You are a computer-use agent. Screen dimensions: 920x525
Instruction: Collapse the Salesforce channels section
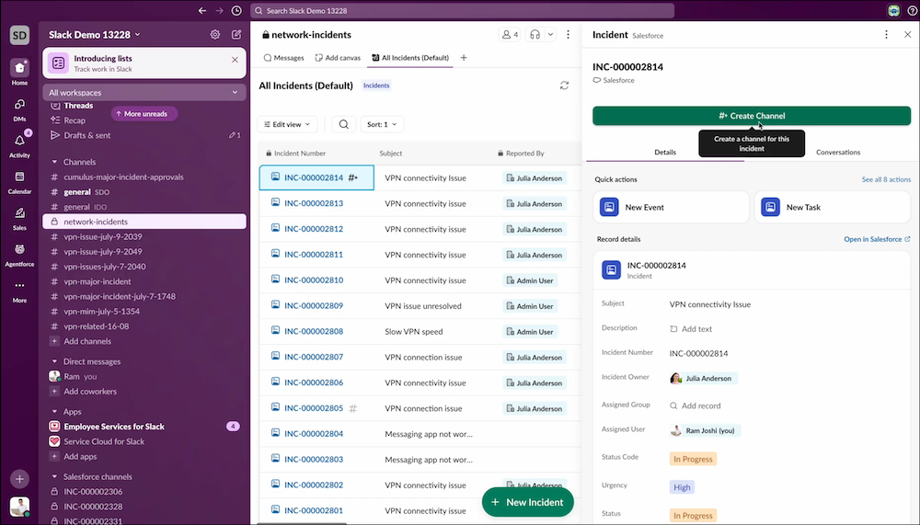pyautogui.click(x=54, y=477)
